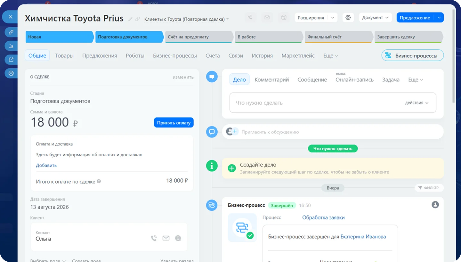Select the Онлайн-запись tab
461x262 pixels.
tap(354, 80)
